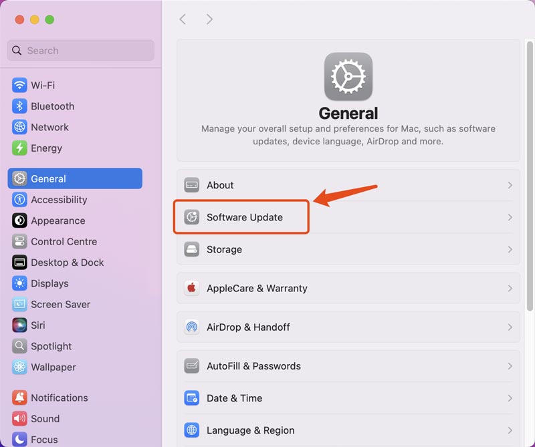Open the Displays sun icon
Image resolution: width=535 pixels, height=447 pixels.
[19, 283]
